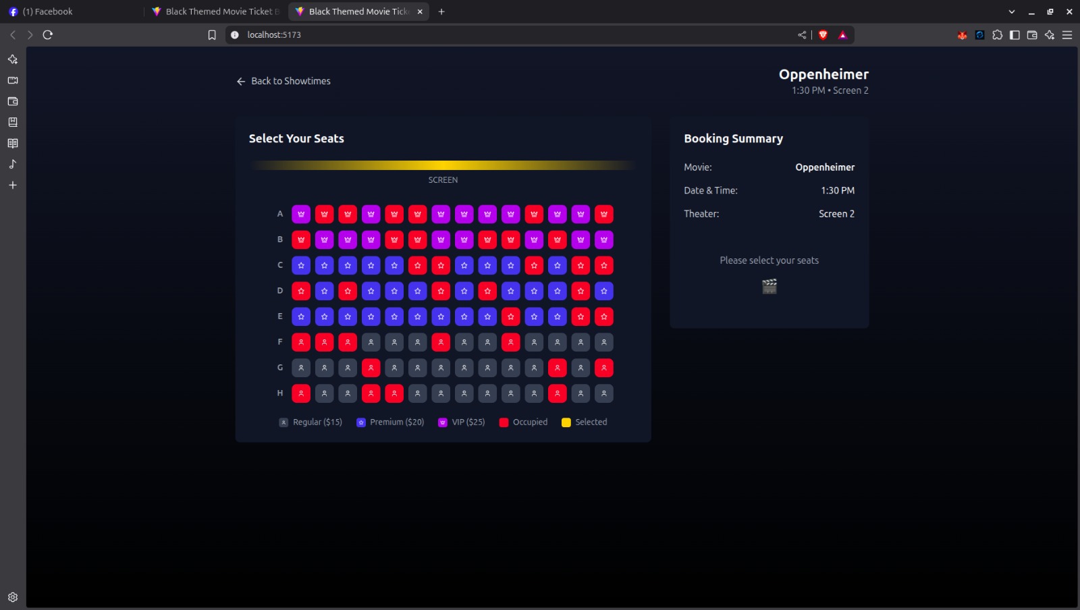Open Brave Rewards triangle icon
The image size is (1080, 610).
842,35
